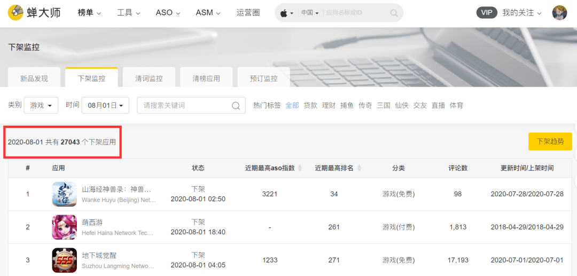
Task: Click the 评论数 column header
Action: [458, 168]
